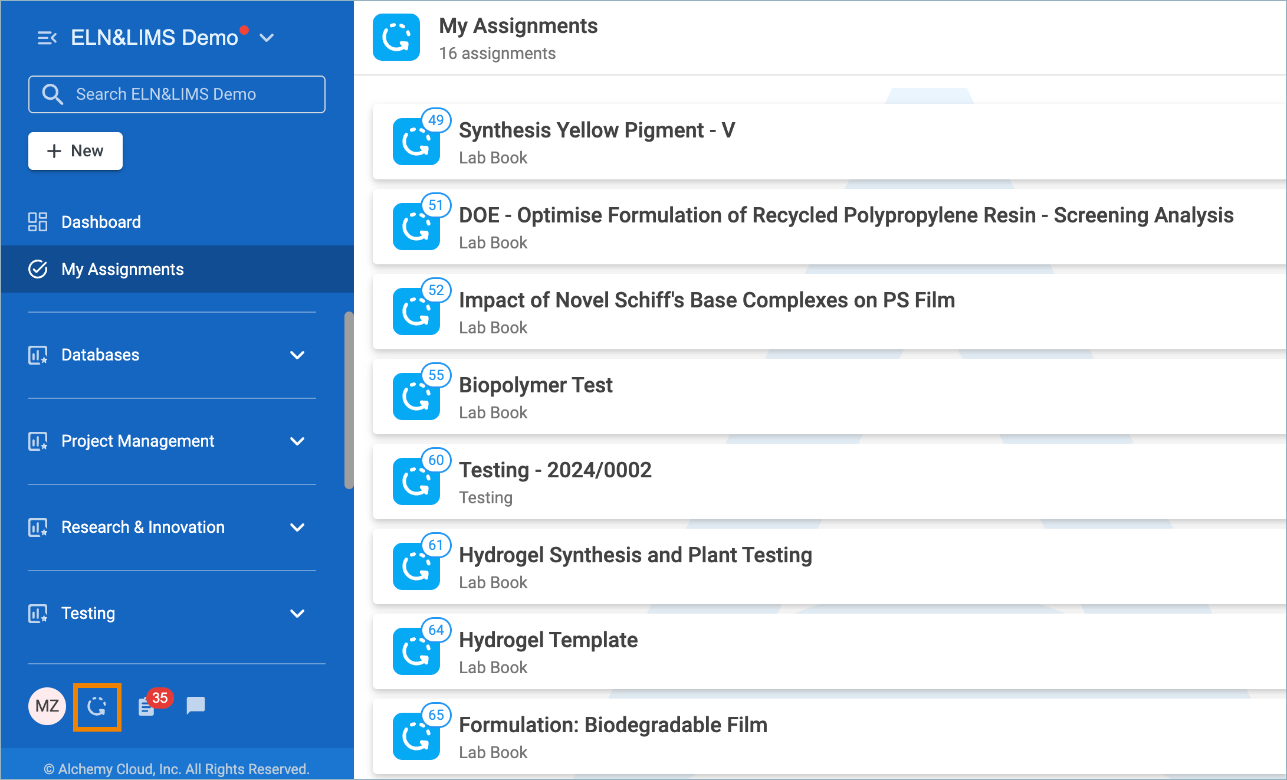The width and height of the screenshot is (1287, 780).
Task: Click the sidebar scrollbar
Action: click(349, 400)
